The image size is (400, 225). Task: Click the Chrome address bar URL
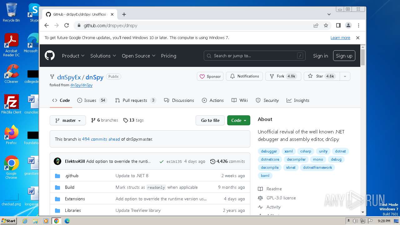pos(110,26)
